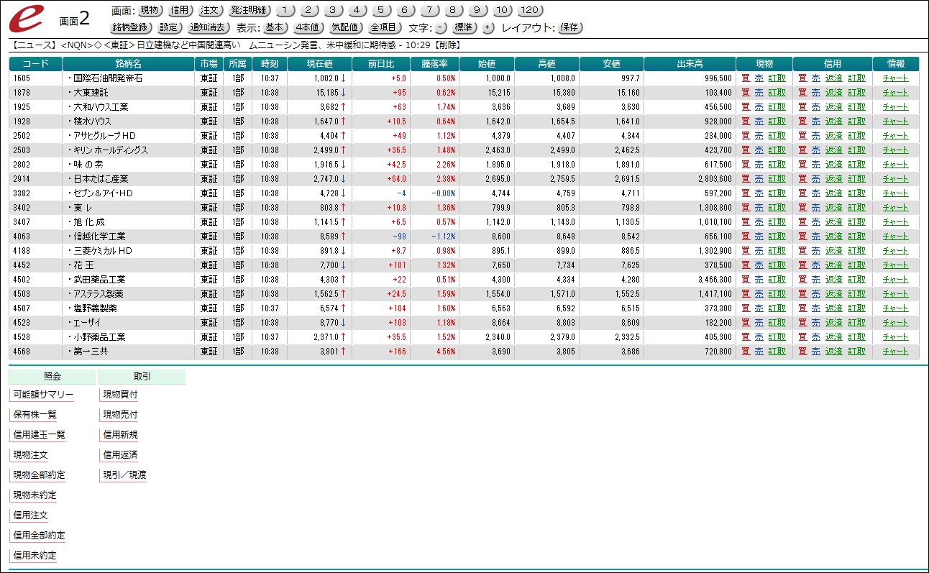Click the コード column header
929x573 pixels.
[35, 64]
